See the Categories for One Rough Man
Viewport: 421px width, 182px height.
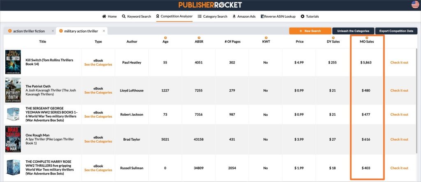click(x=98, y=141)
